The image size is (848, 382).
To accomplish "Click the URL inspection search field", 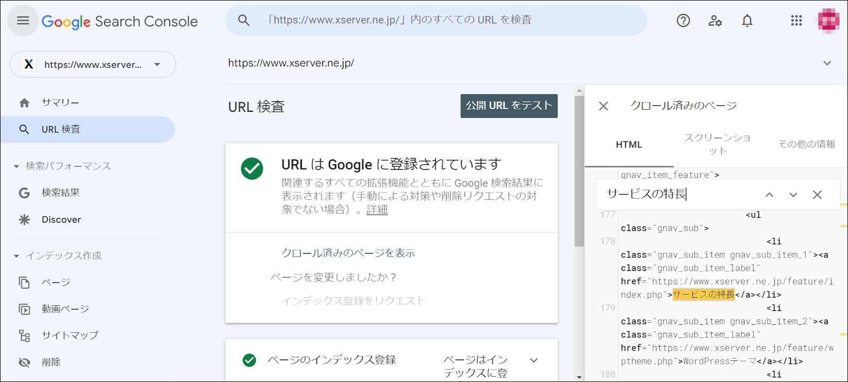I will pos(436,20).
